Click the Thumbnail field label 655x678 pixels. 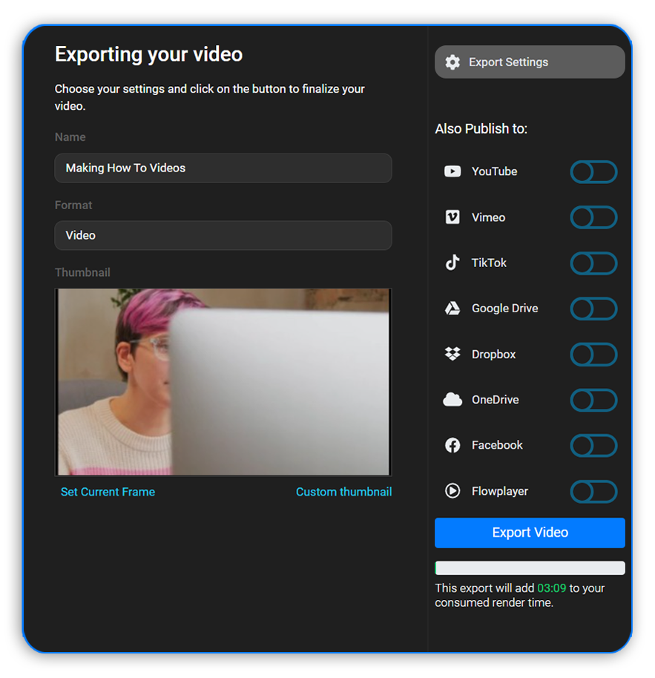(x=82, y=272)
